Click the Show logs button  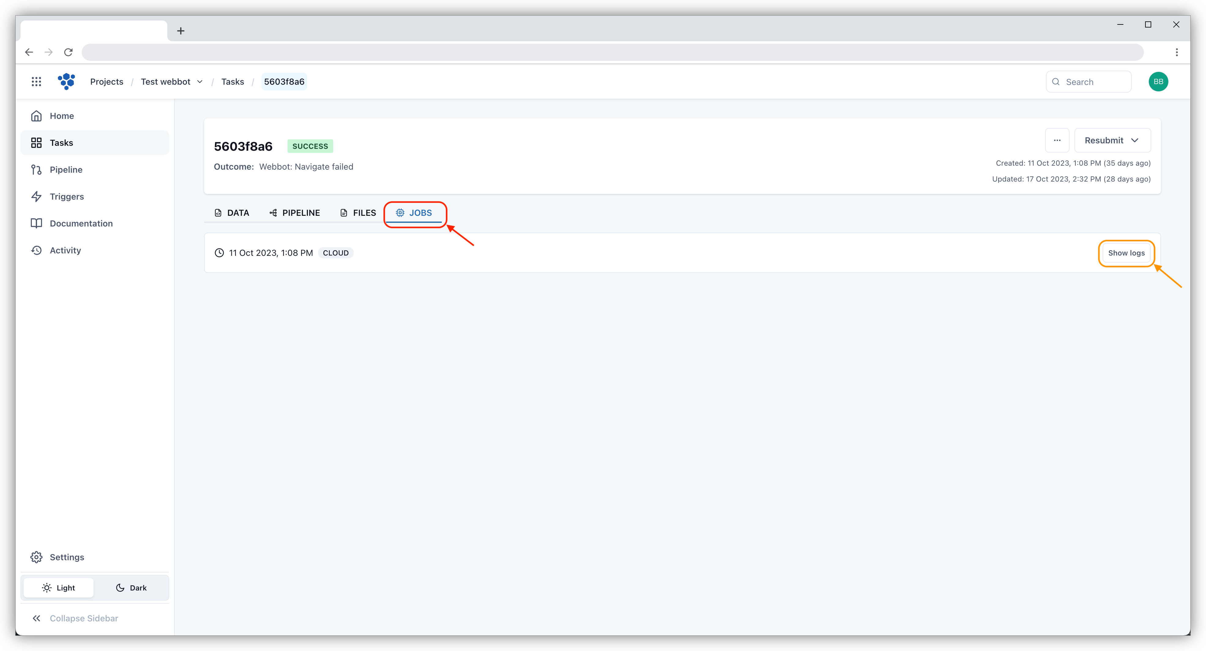pos(1126,253)
